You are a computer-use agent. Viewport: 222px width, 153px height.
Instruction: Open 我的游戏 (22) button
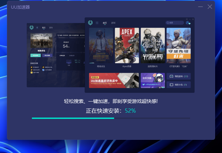[179, 76]
